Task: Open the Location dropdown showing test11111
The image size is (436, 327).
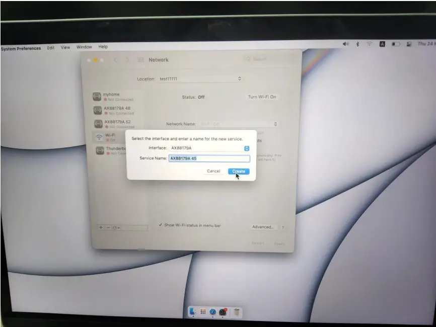Action: pos(200,78)
